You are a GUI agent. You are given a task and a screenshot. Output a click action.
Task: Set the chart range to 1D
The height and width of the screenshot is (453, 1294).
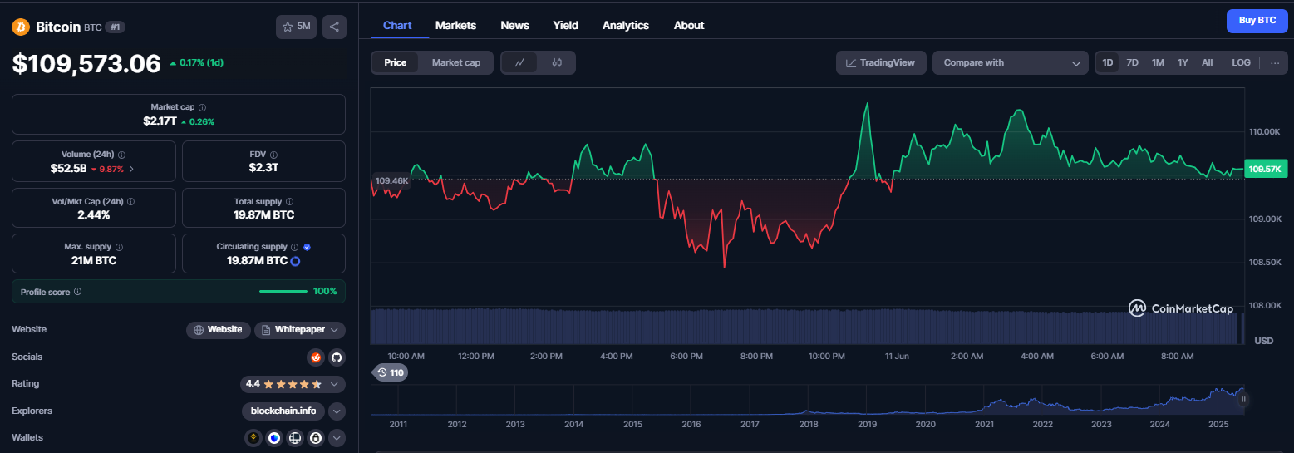click(1107, 62)
